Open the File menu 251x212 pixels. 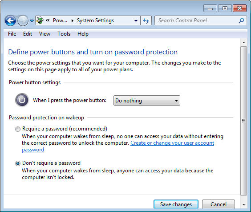point(12,34)
